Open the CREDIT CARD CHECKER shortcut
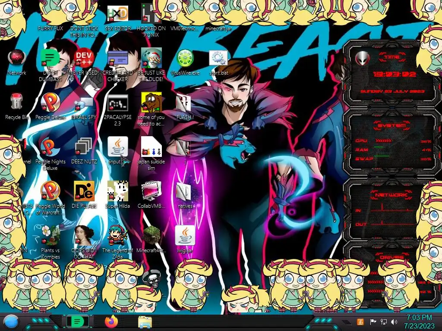442x331 pixels. (117, 58)
